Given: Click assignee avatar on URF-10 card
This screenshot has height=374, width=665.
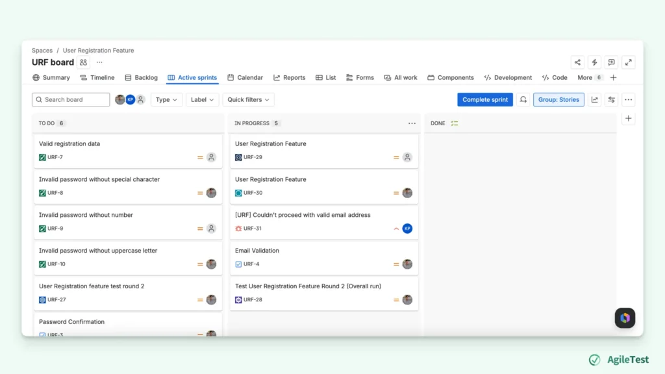Looking at the screenshot, I should (211, 264).
